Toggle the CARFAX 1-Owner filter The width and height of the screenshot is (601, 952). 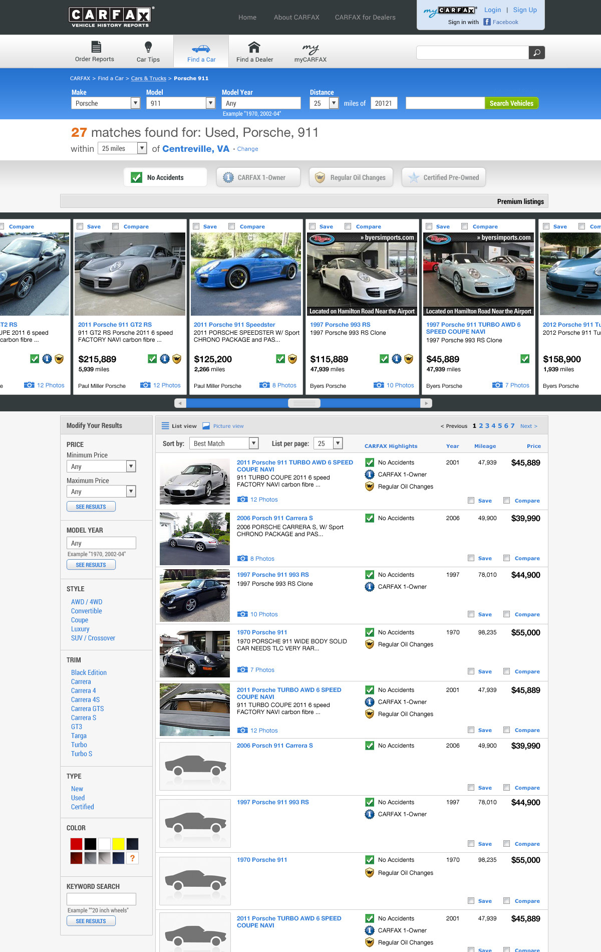click(x=258, y=177)
